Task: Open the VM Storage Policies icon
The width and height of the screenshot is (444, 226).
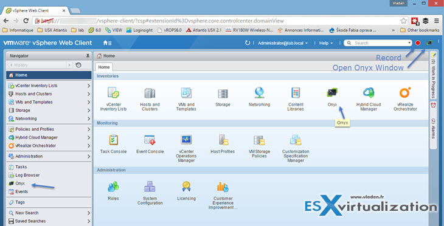Action: pos(259,140)
